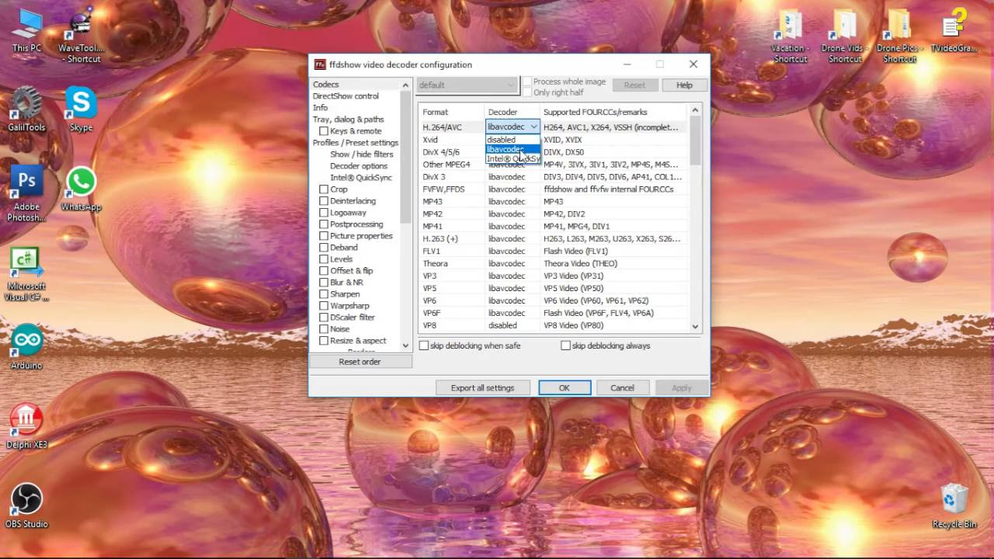Image resolution: width=994 pixels, height=559 pixels.
Task: Choose Intel QuickSync in decoder dropdown
Action: coord(513,158)
